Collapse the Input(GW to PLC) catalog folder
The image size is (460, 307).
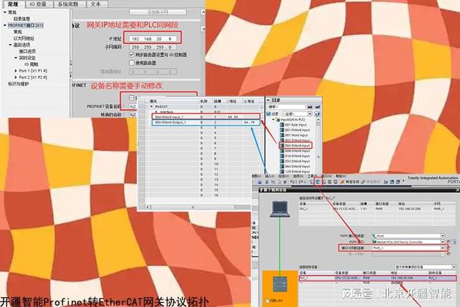tap(273, 119)
